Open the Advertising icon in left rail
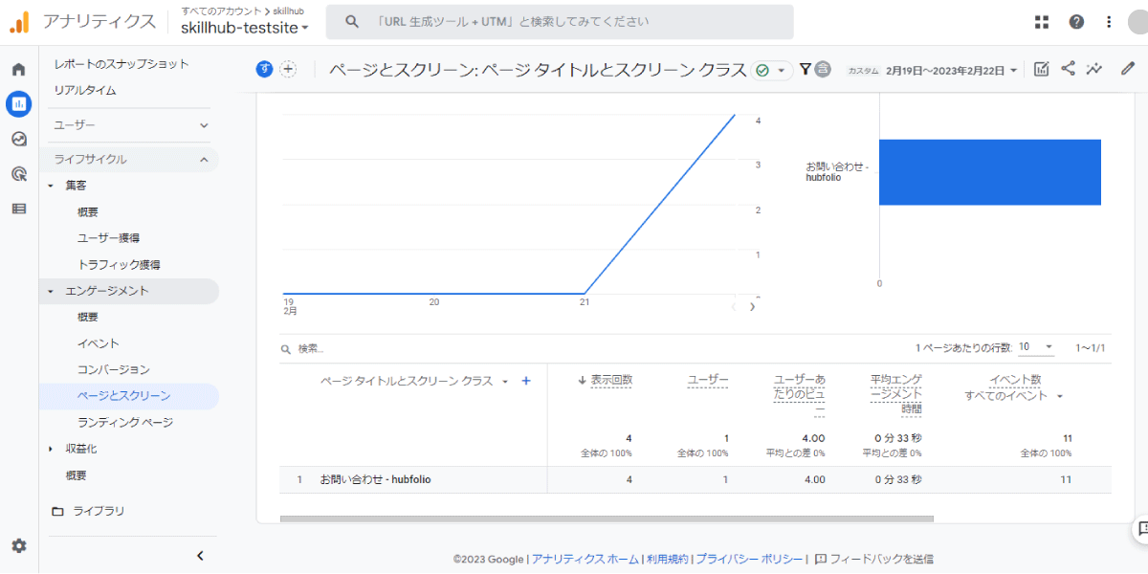Screen dimensions: 1148x574 pyautogui.click(x=18, y=173)
